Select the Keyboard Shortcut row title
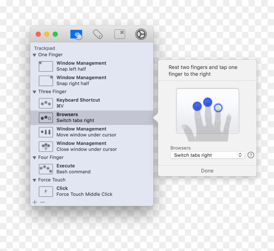Viewport: 274px width, 251px height. tap(78, 100)
